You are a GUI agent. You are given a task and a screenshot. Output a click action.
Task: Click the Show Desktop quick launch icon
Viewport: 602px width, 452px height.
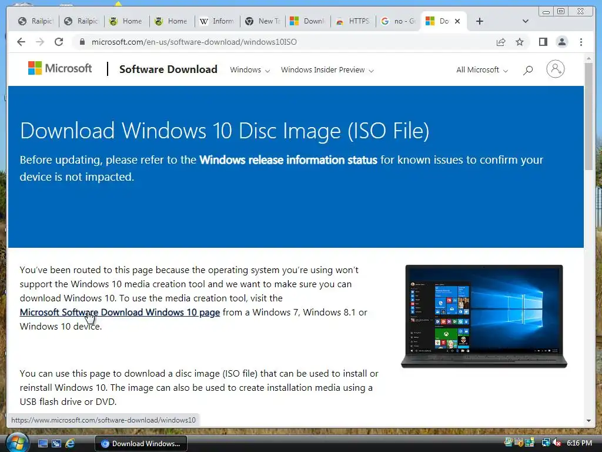42,444
